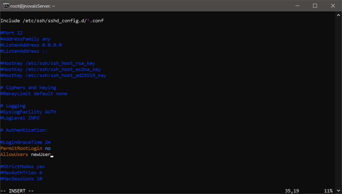Click the ssh_host_ed25519_key HostKey line
The image size is (342, 194).
(53, 76)
